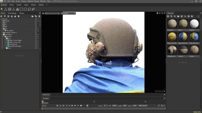The width and height of the screenshot is (202, 113).
Task: Pop out the Keyframes panel
Action: (164, 94)
